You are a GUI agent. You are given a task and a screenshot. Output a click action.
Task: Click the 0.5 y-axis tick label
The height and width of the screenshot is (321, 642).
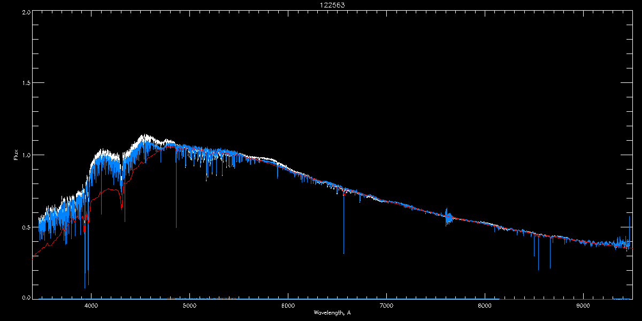[25, 227]
